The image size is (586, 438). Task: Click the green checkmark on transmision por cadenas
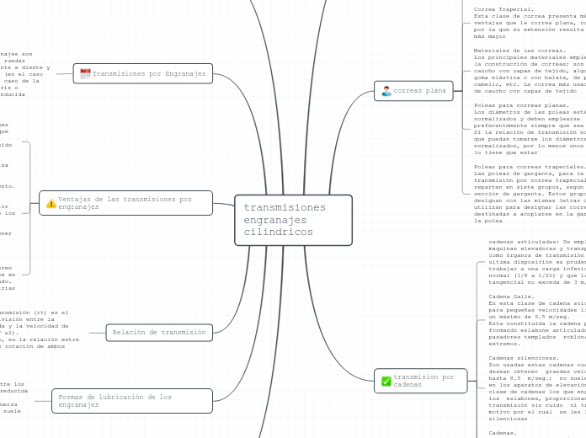pos(386,382)
